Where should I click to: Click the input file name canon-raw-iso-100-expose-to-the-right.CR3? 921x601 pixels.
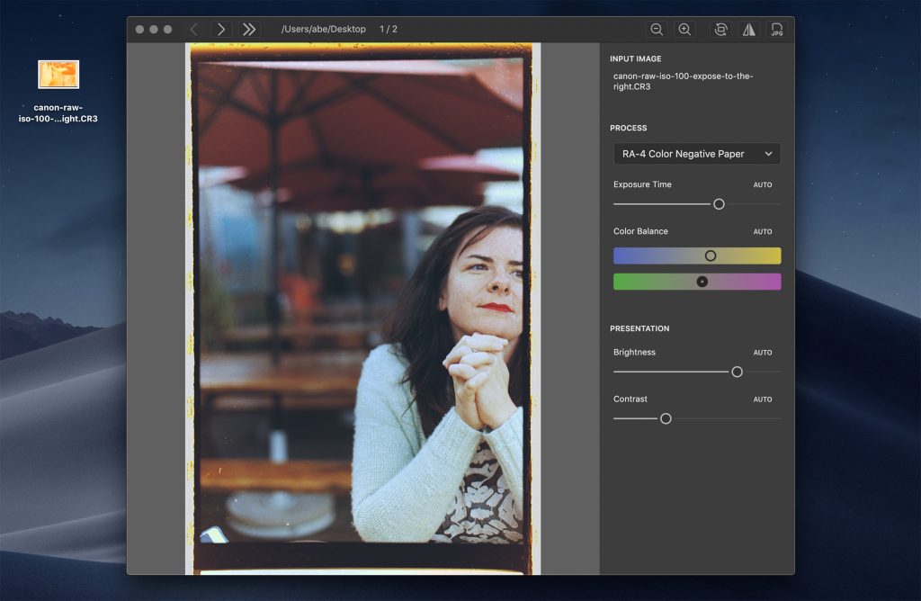click(684, 81)
